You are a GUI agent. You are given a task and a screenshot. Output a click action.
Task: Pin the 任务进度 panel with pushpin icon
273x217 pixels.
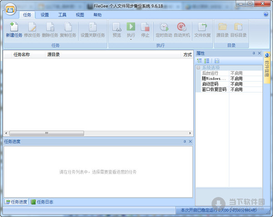(185, 141)
